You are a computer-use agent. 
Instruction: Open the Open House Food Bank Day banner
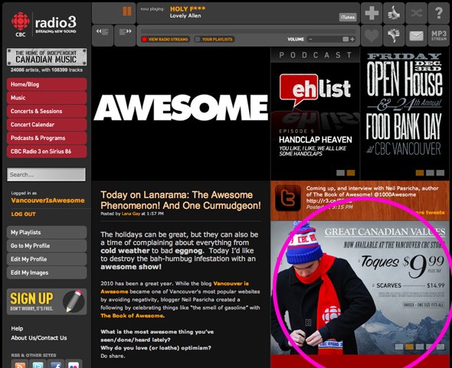click(405, 114)
